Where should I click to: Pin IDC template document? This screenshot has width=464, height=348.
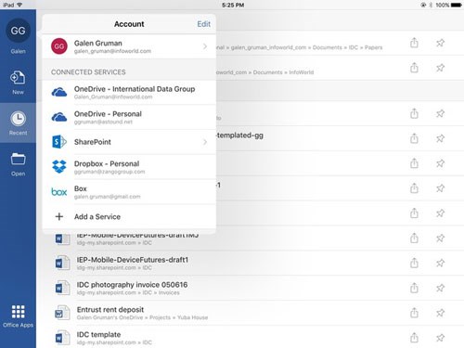pyautogui.click(x=440, y=338)
